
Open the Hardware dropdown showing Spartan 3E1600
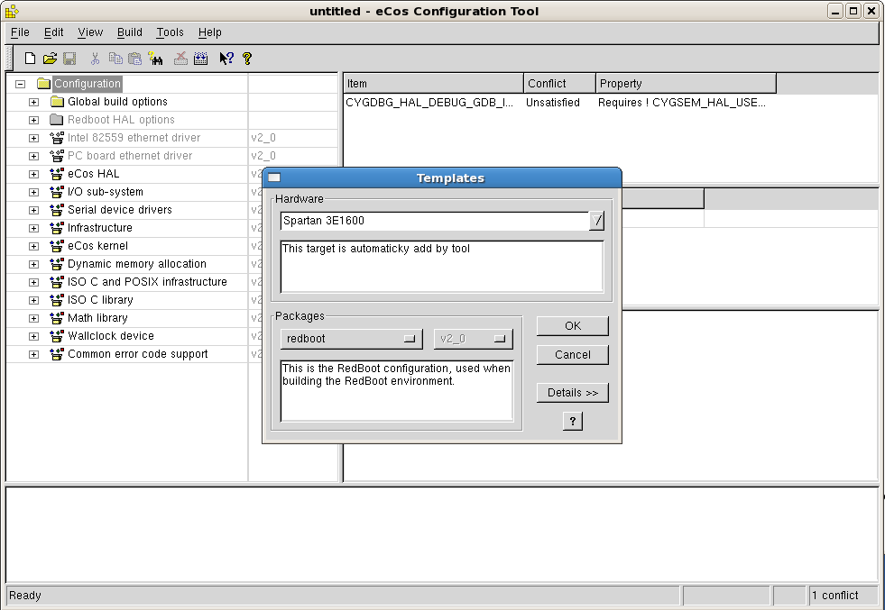pyautogui.click(x=596, y=221)
